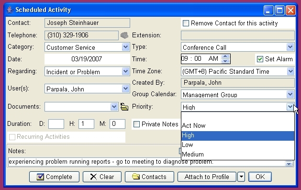Click the Attach to Profile button
The image size is (301, 190).
[207, 177]
